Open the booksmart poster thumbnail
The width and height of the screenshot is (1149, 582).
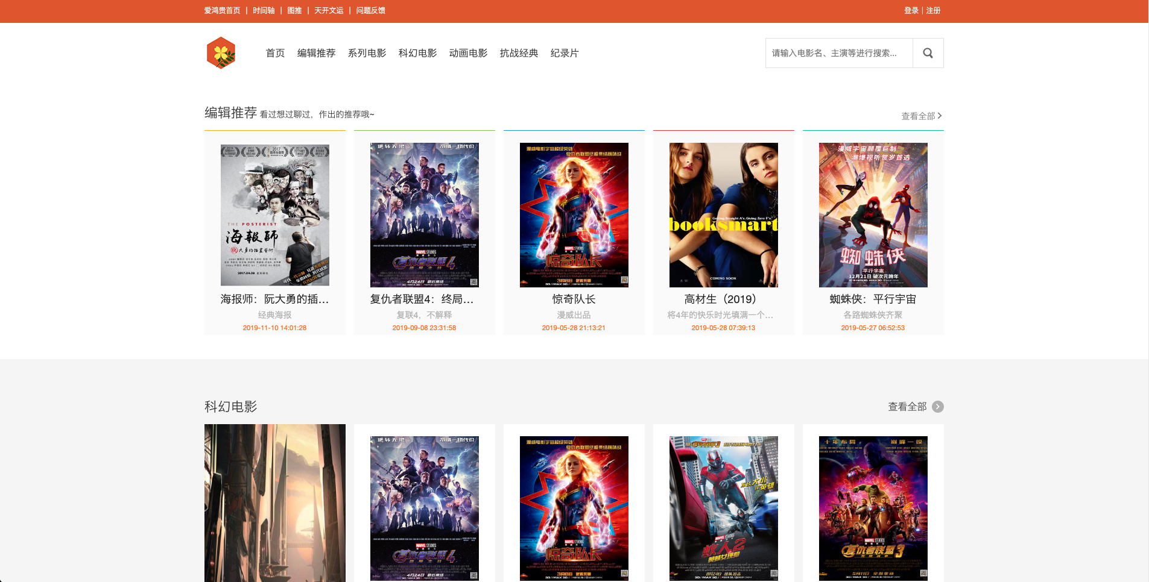point(724,214)
